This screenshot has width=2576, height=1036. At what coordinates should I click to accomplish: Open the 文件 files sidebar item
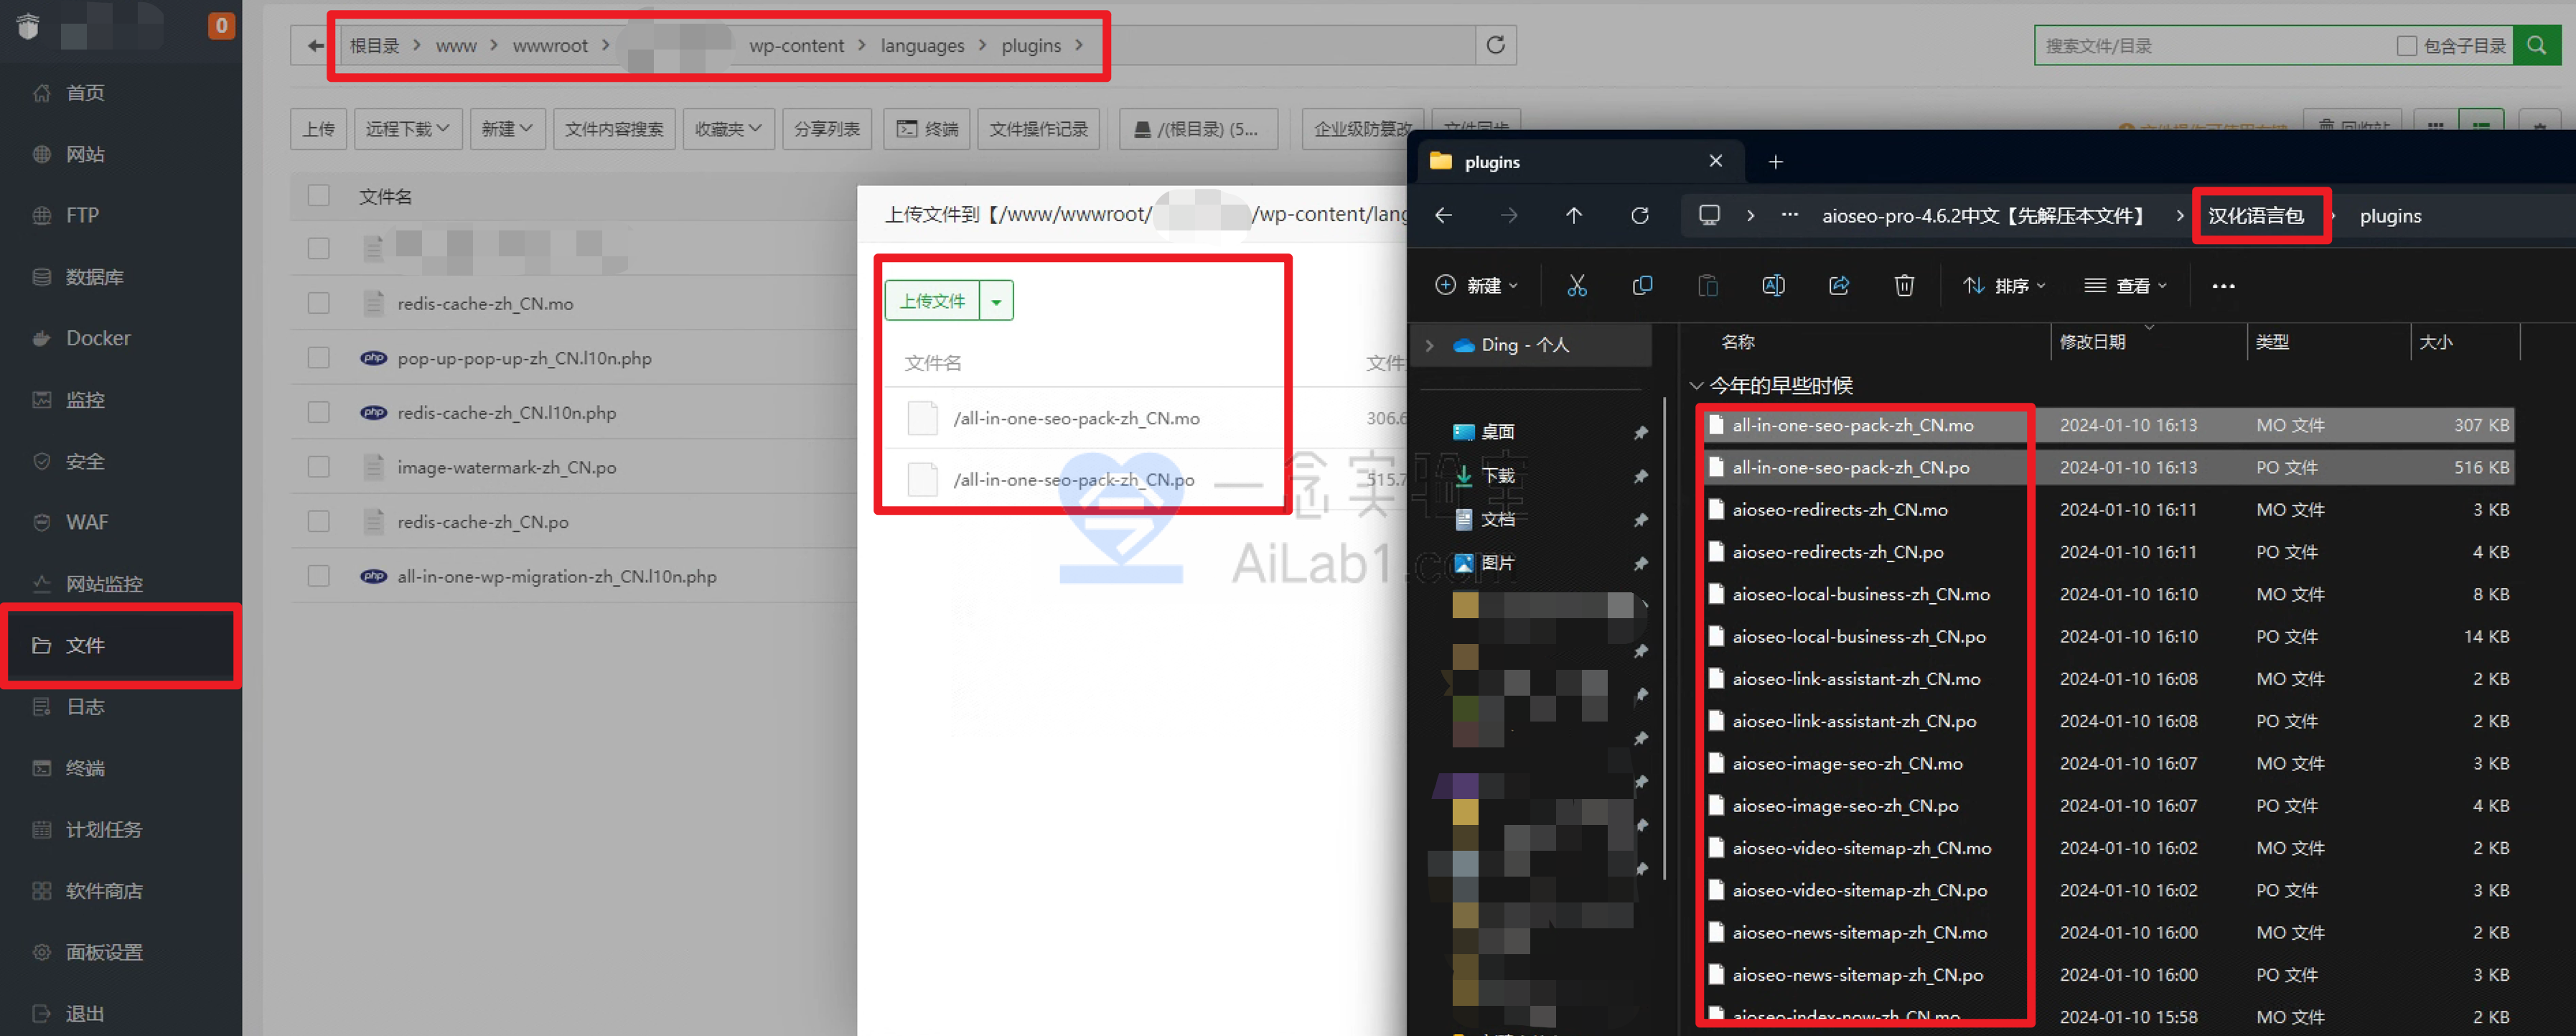(x=120, y=645)
